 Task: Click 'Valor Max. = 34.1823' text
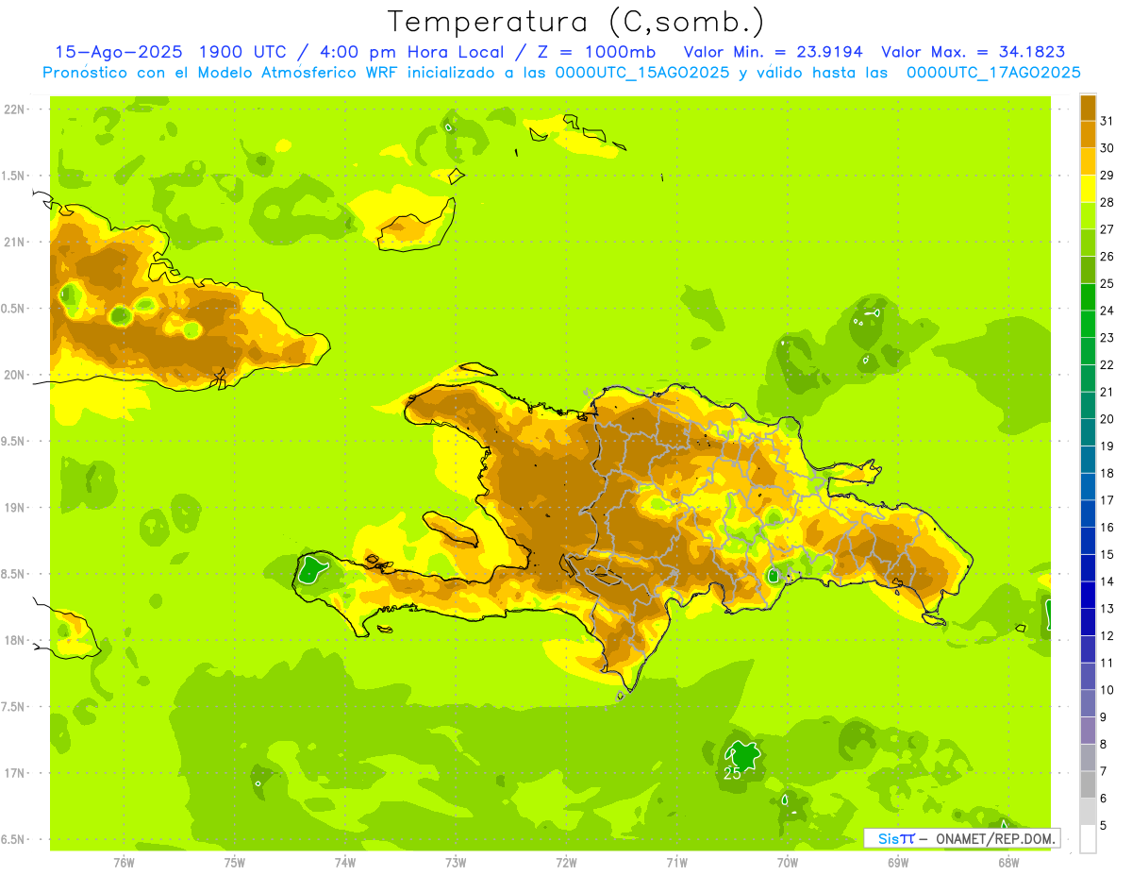[x=974, y=52]
